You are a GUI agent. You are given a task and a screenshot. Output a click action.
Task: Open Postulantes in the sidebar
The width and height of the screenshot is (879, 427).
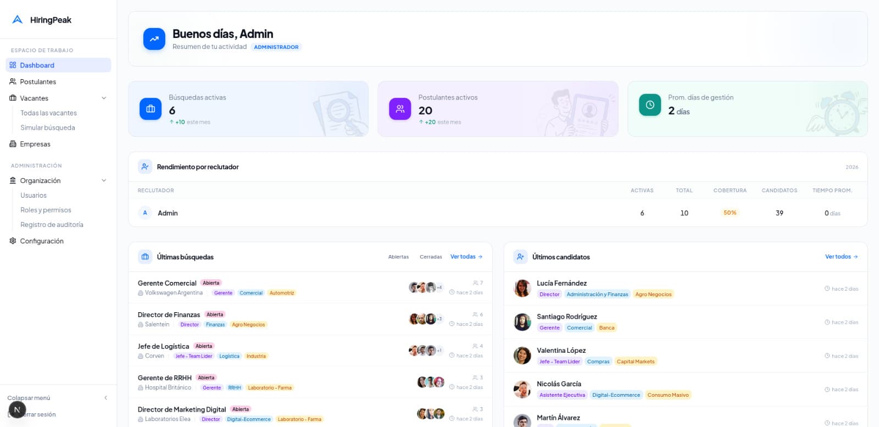click(58, 81)
